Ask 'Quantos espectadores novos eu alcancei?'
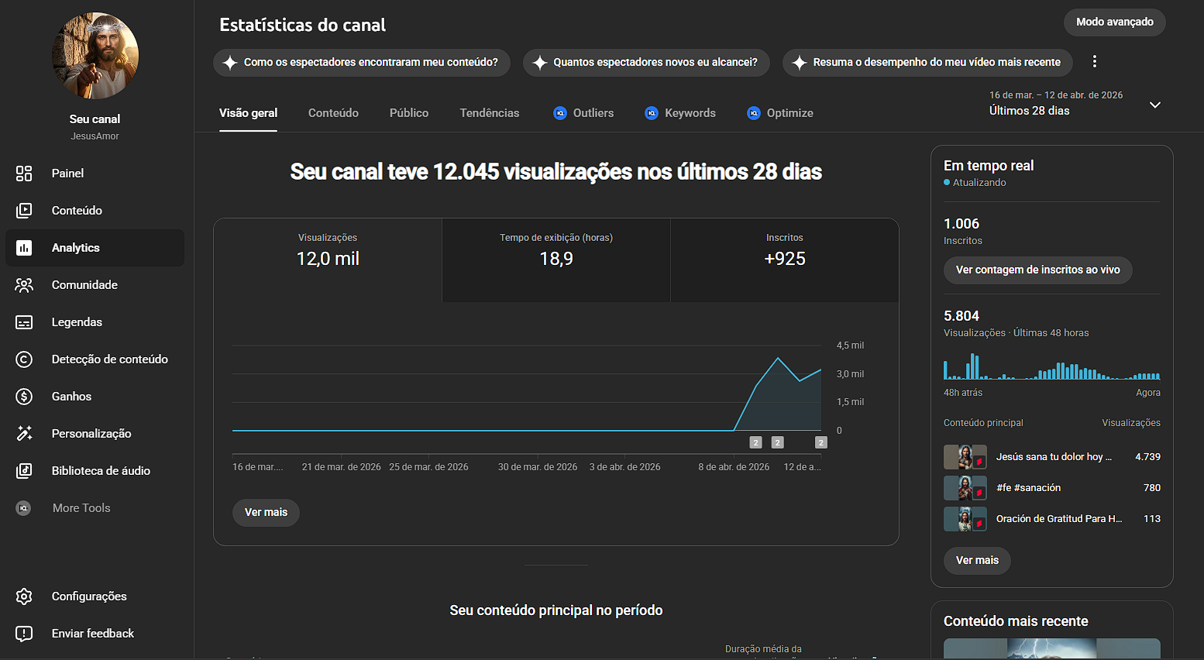Image resolution: width=1204 pixels, height=660 pixels. click(646, 63)
